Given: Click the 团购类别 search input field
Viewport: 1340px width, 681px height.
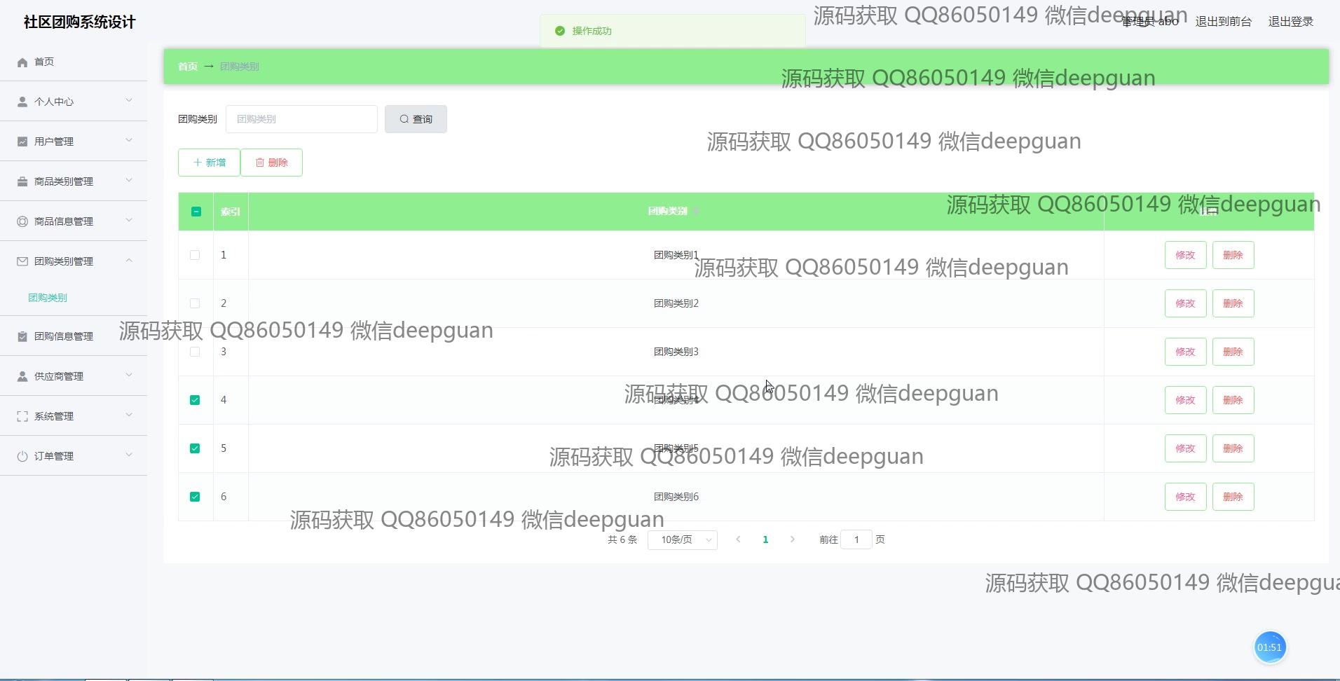Looking at the screenshot, I should [x=301, y=119].
